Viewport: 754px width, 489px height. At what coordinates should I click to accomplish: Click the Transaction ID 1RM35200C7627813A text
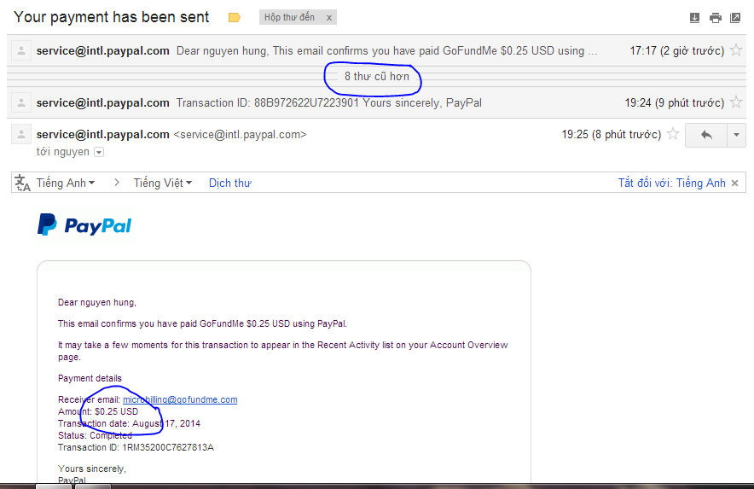pos(136,447)
